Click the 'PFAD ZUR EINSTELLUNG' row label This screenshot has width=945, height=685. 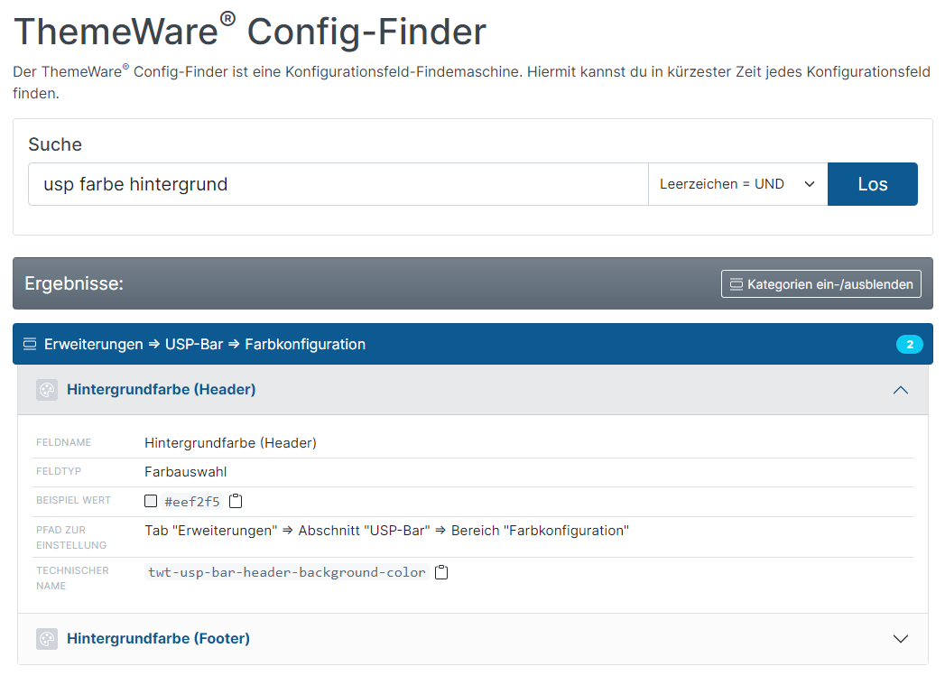point(71,537)
